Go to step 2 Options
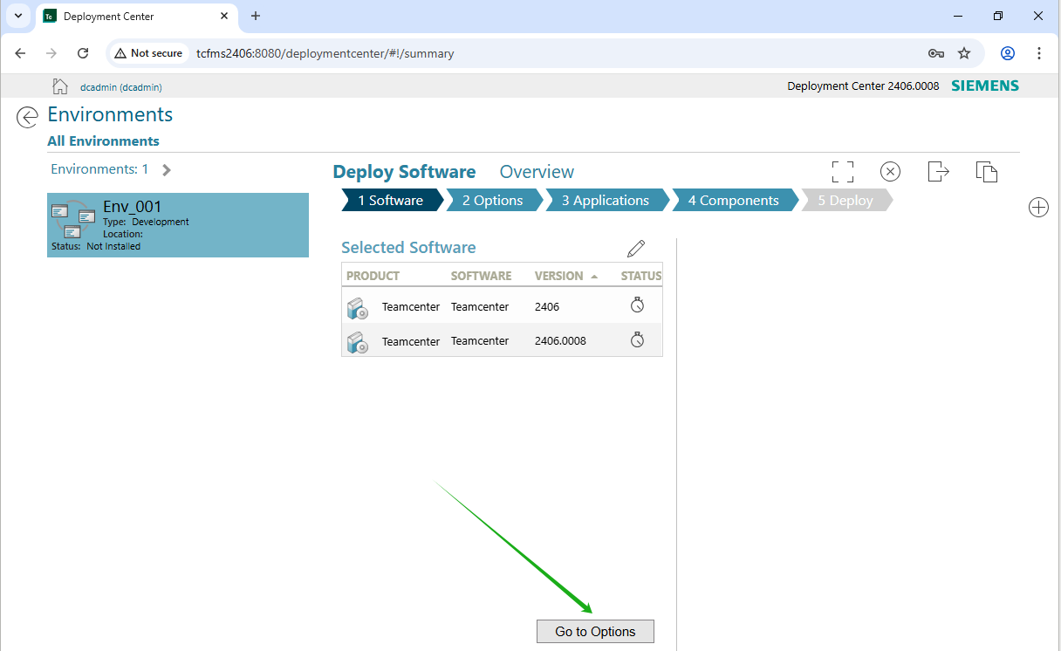Screen dimensions: 1061x651 (x=495, y=200)
